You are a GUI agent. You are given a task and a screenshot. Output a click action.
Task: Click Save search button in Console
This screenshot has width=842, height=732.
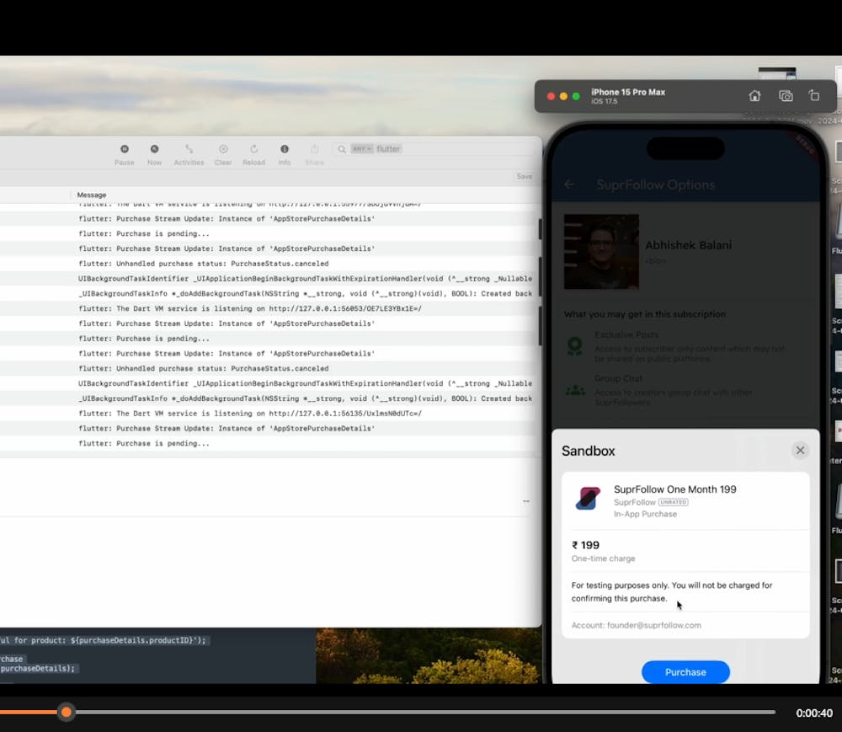(524, 177)
